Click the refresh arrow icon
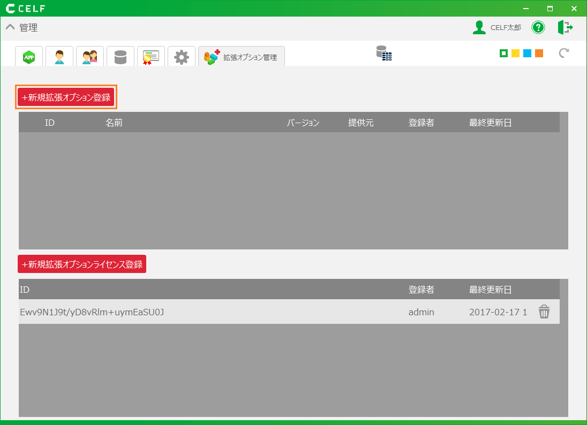Image resolution: width=587 pixels, height=425 pixels. [563, 53]
